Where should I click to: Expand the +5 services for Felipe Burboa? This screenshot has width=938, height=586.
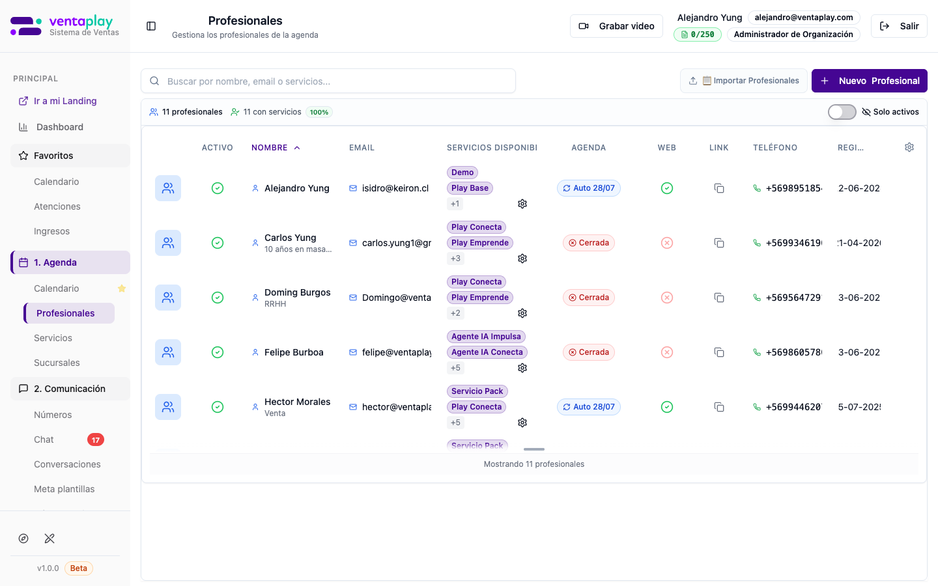[455, 368]
